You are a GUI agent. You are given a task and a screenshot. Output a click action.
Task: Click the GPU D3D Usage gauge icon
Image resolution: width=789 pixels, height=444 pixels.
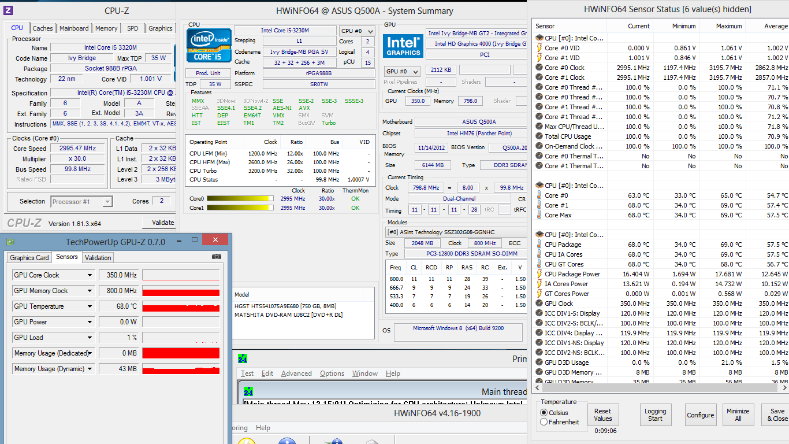pyautogui.click(x=539, y=362)
